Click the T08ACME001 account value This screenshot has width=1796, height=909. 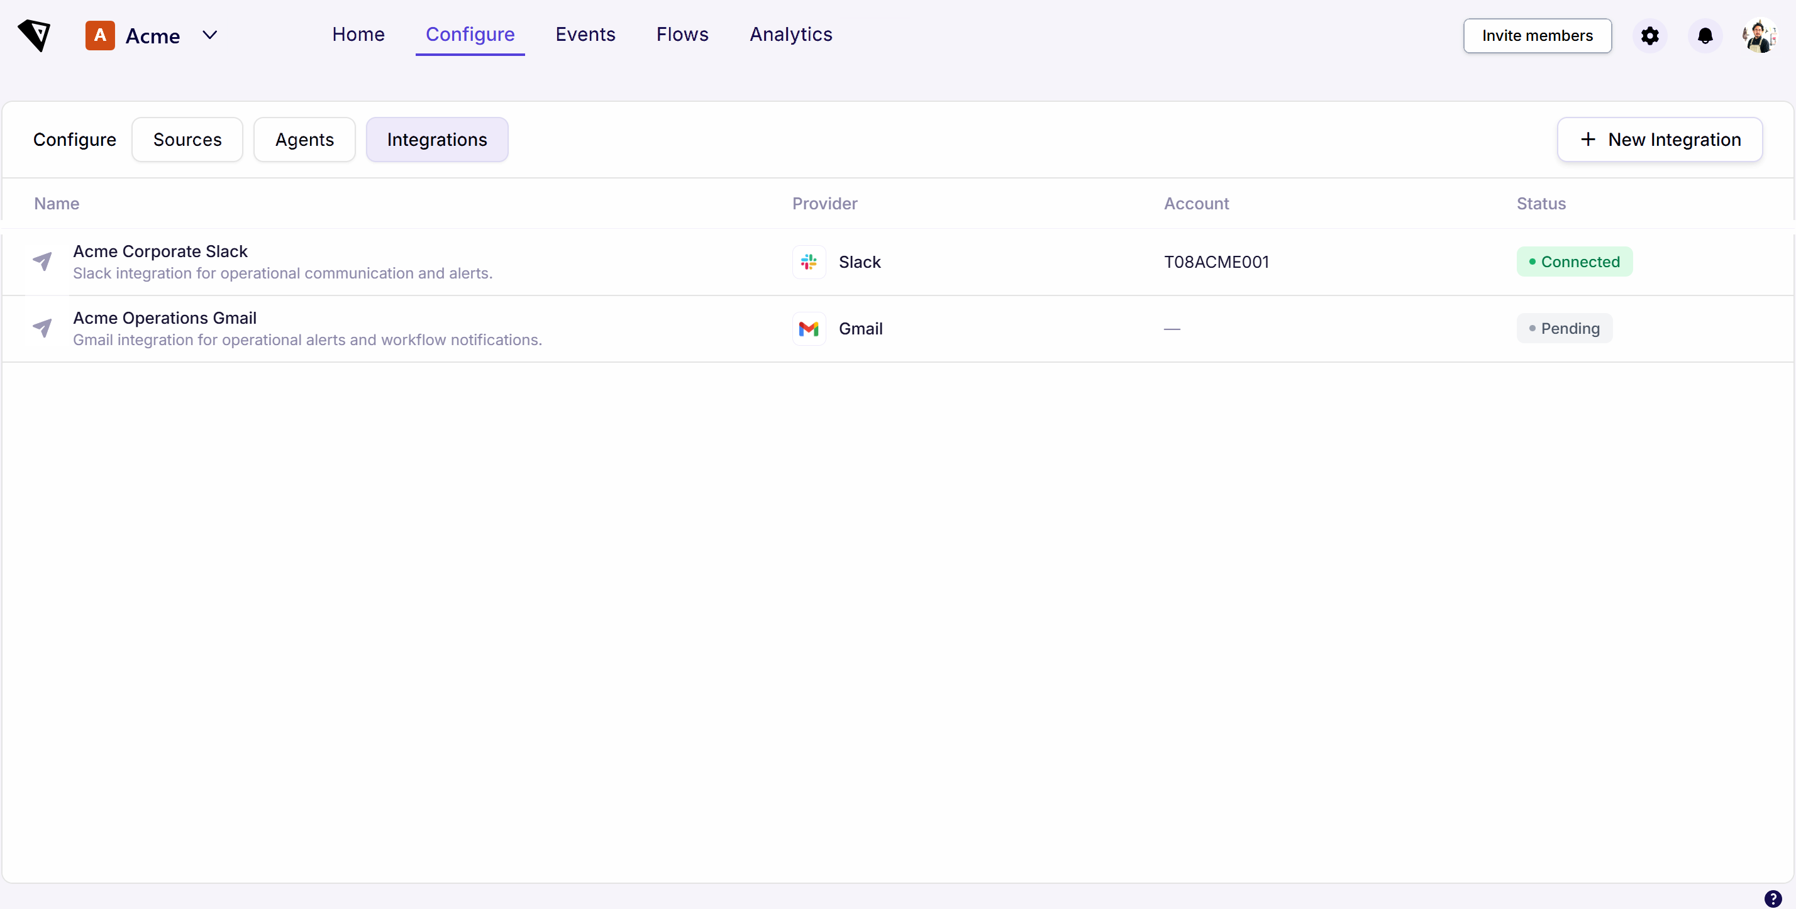click(x=1216, y=262)
